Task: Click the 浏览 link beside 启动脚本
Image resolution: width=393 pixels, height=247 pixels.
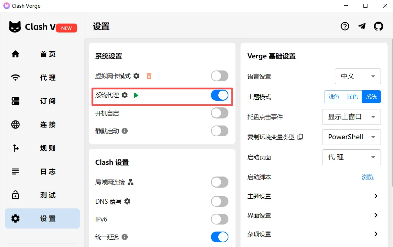Action: pos(367,177)
